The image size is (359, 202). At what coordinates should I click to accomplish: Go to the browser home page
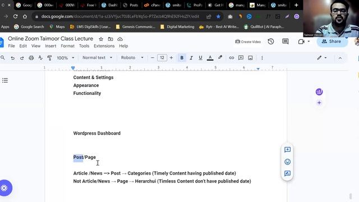click(25, 16)
